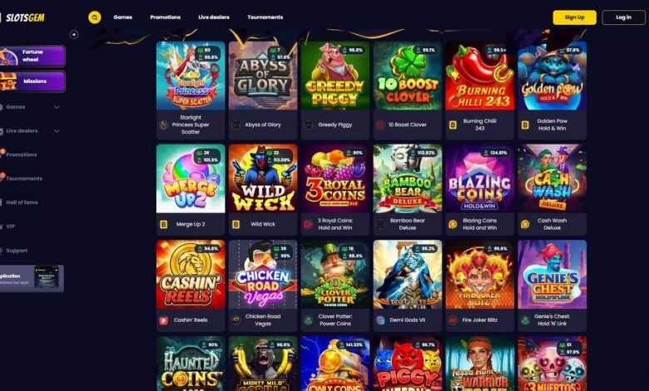Expand the Live dealers sidebar chevron
The height and width of the screenshot is (391, 649).
(x=57, y=131)
